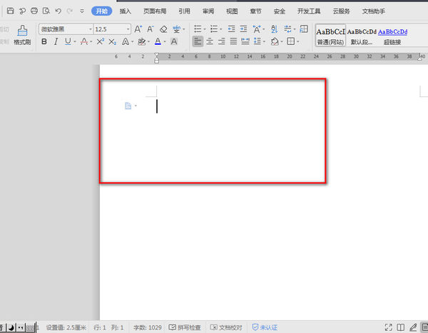Image resolution: width=428 pixels, height=333 pixels.
Task: Switch to 开发工具 tab
Action: point(309,11)
